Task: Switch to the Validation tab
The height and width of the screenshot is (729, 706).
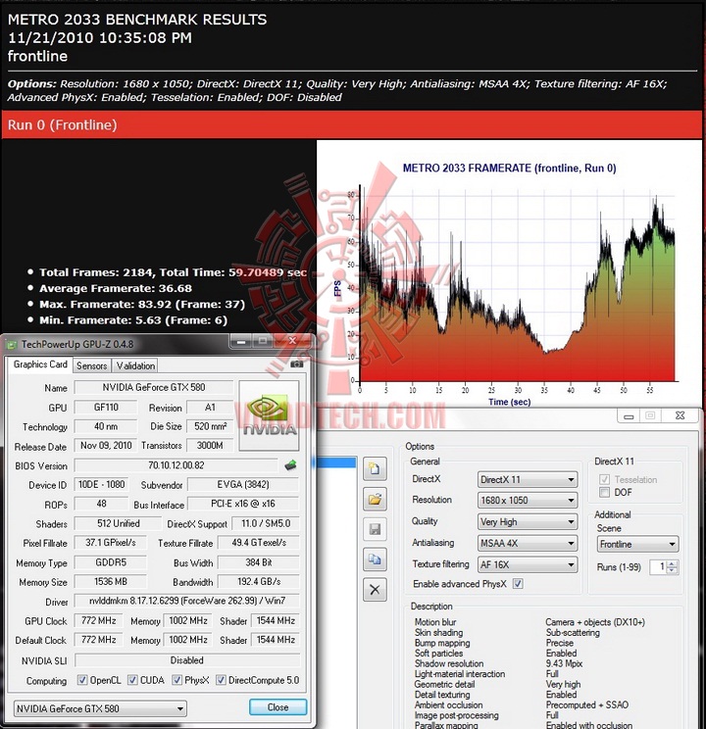Action: click(x=135, y=365)
